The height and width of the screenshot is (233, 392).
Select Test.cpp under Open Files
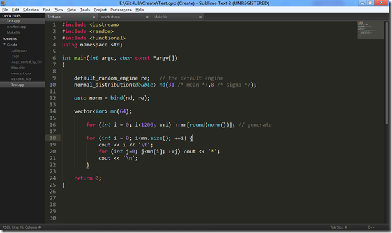[x=22, y=21]
